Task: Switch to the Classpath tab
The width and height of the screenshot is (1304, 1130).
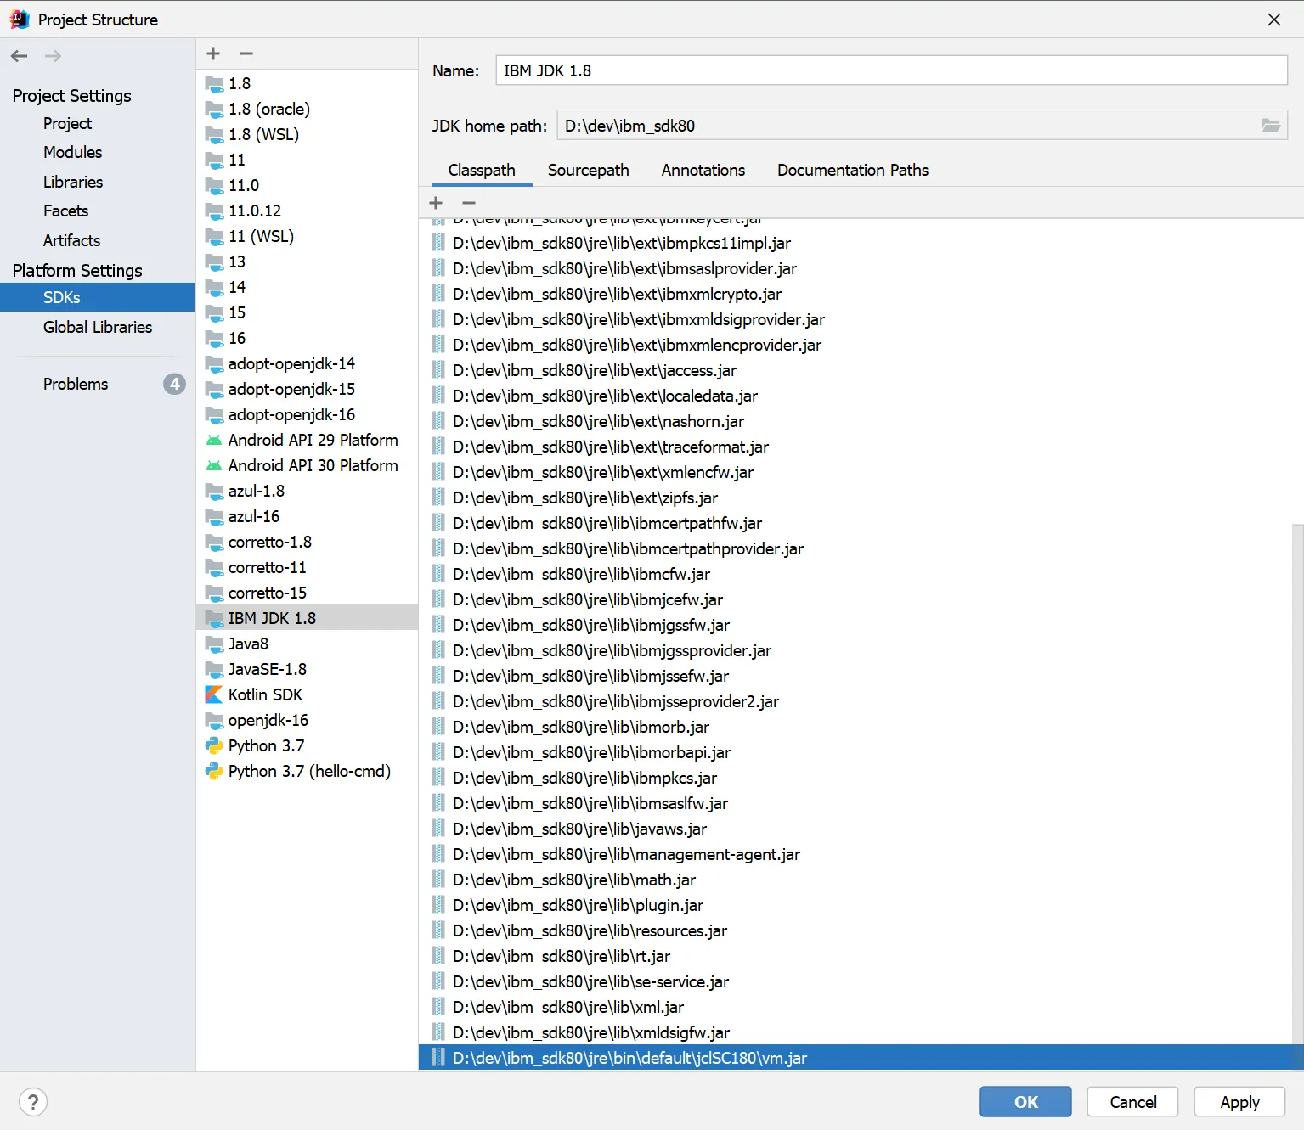Action: pos(482,170)
